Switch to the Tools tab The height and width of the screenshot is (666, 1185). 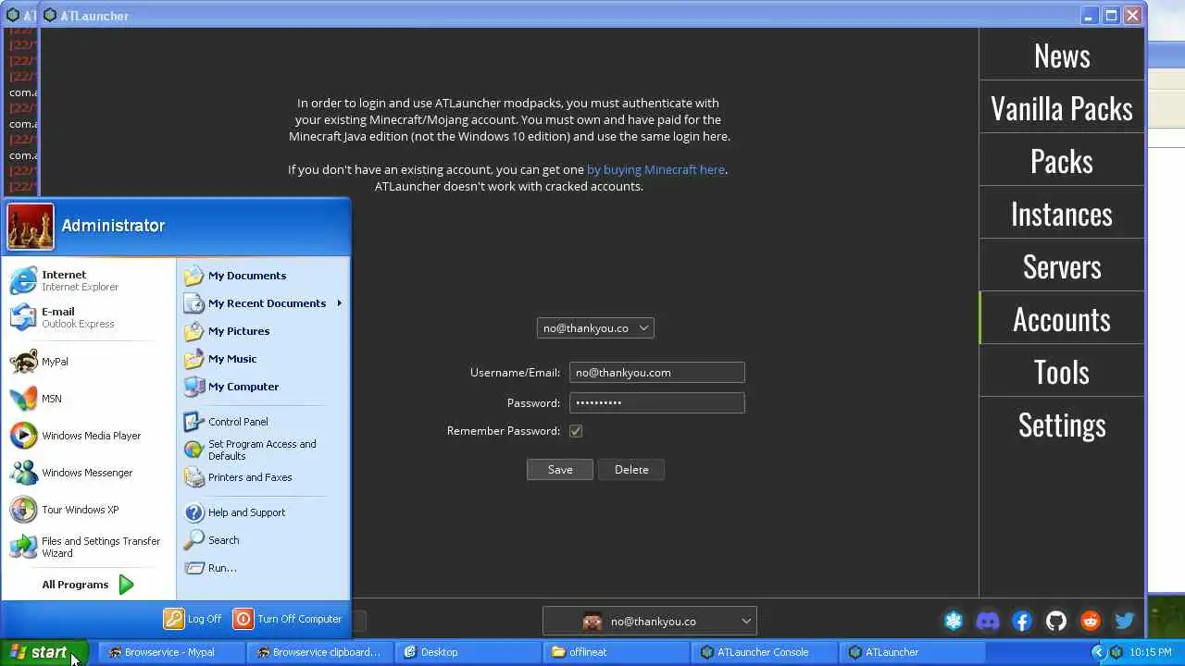(x=1062, y=372)
